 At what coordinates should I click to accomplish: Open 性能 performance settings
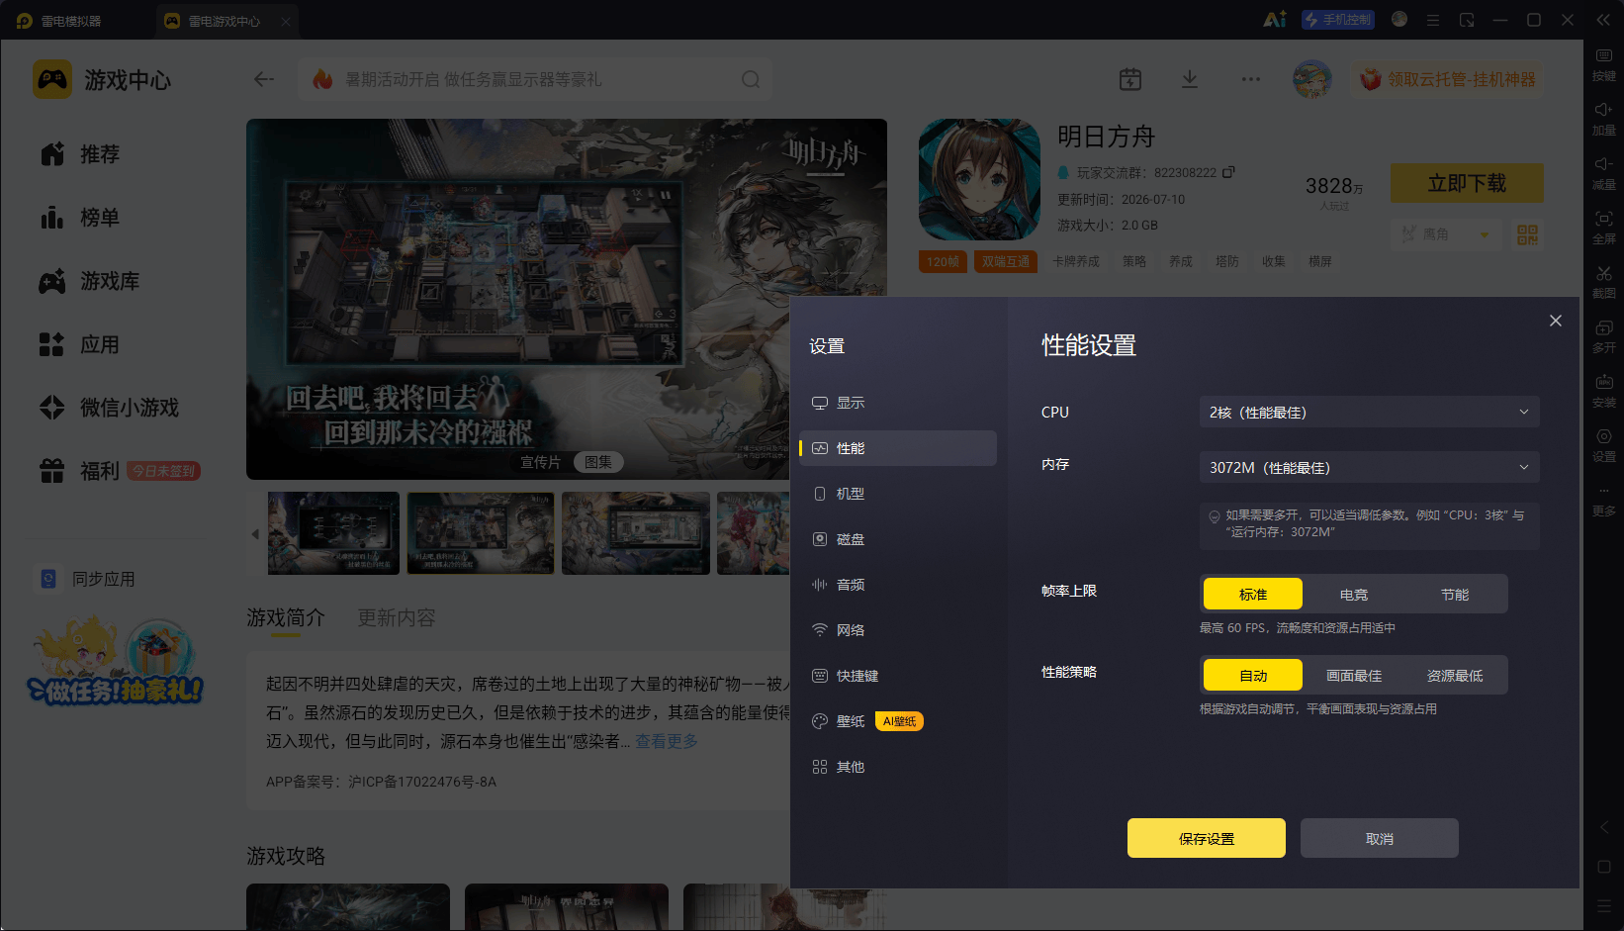898,448
